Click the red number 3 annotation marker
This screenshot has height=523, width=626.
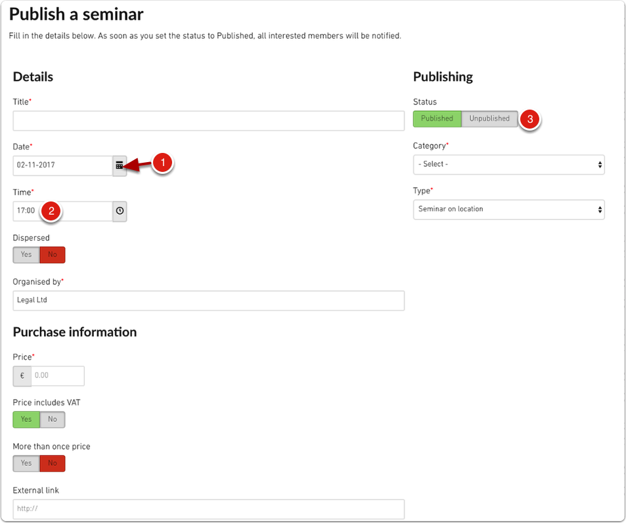coord(530,119)
